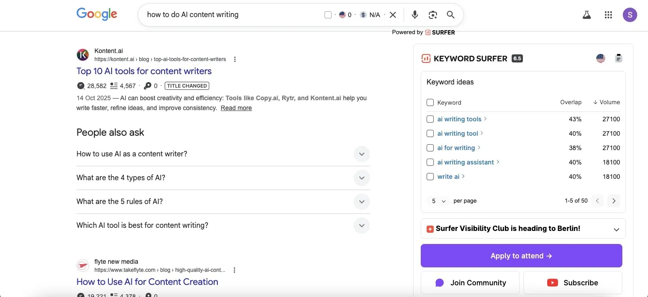This screenshot has height=297, width=648.
Task: Click overlap 43% for 'ai writing tools'
Action: click(x=575, y=119)
